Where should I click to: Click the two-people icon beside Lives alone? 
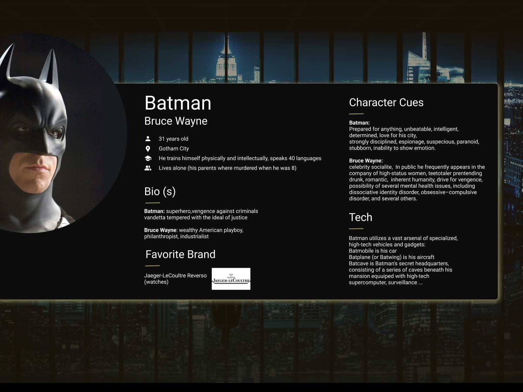click(x=148, y=168)
